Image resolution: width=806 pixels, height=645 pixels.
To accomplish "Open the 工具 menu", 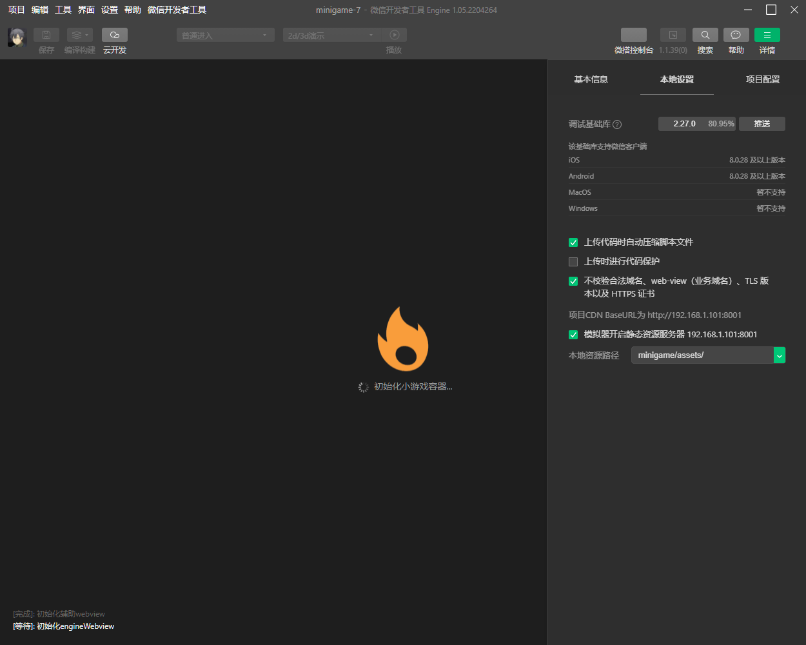I will [x=63, y=10].
